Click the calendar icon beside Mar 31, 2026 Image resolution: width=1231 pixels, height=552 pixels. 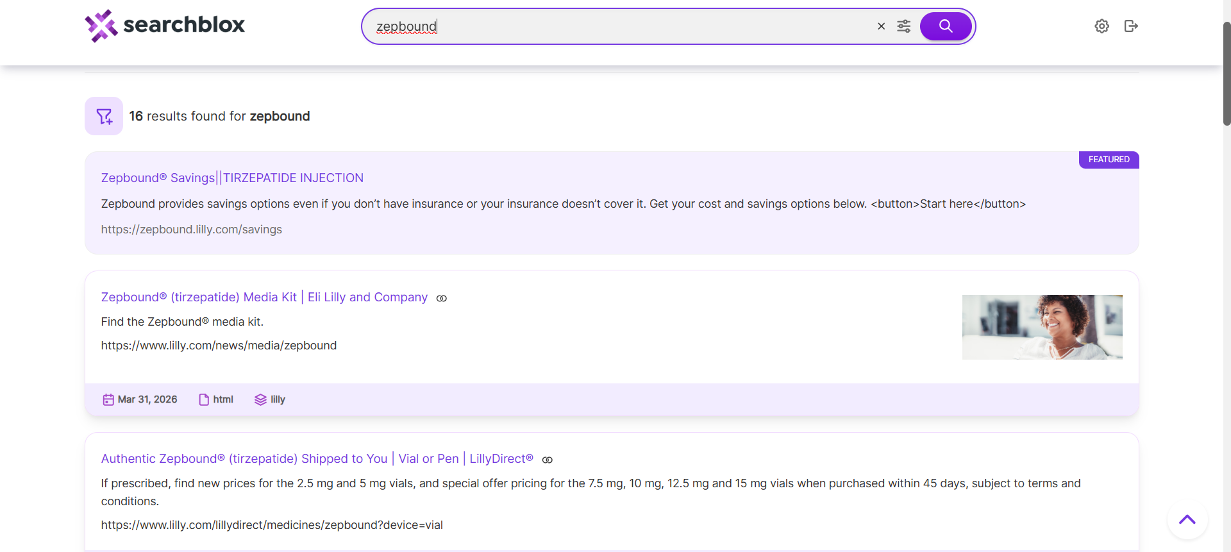108,399
